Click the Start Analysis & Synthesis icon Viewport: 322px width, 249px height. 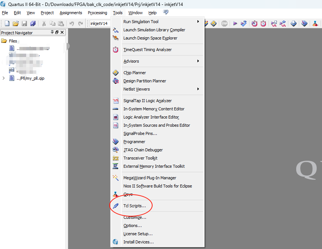coord(244,23)
